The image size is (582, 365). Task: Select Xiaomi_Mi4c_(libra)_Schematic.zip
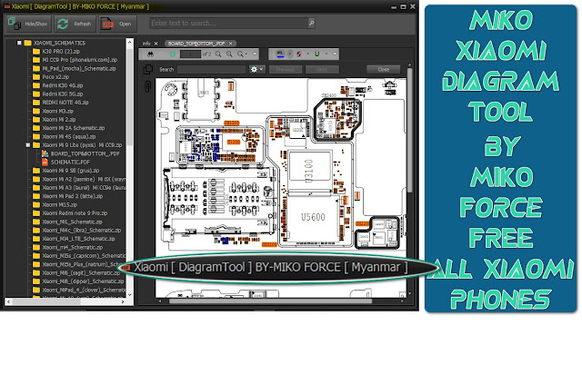pyautogui.click(x=81, y=231)
